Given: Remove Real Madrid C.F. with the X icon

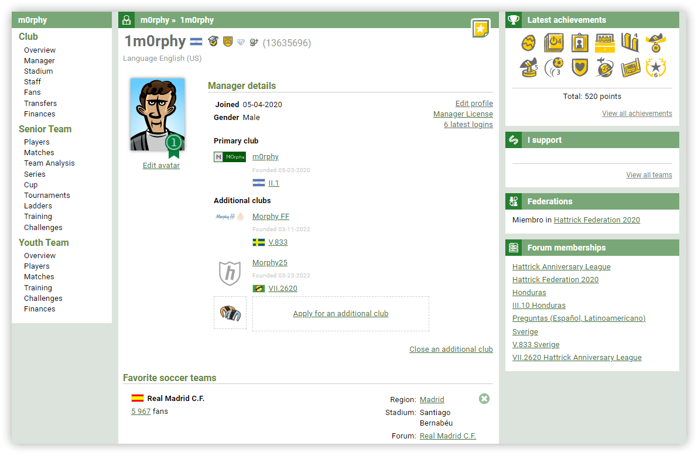Looking at the screenshot, I should click(484, 399).
